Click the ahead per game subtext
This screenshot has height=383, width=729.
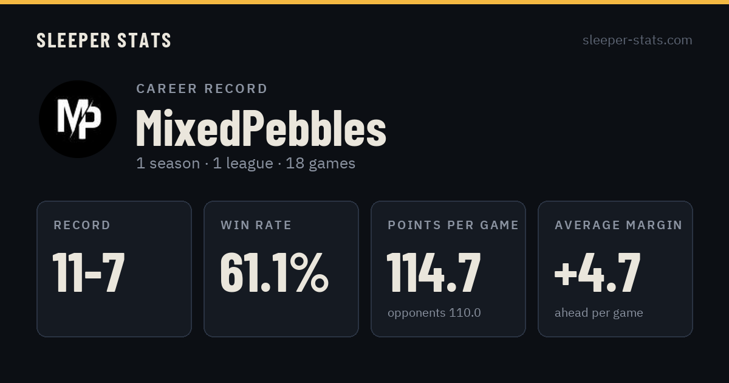click(x=599, y=313)
